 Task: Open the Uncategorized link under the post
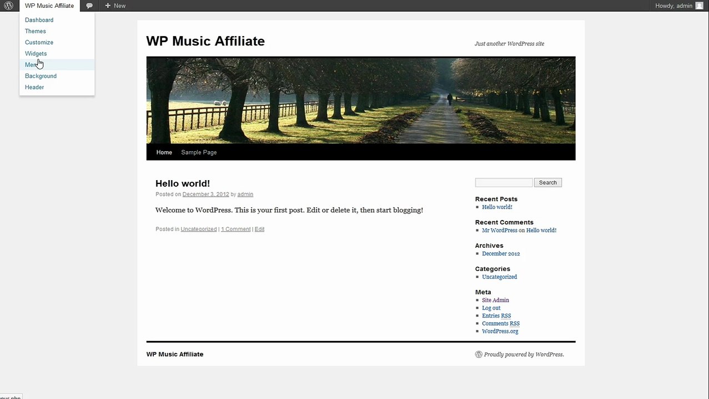click(x=199, y=229)
